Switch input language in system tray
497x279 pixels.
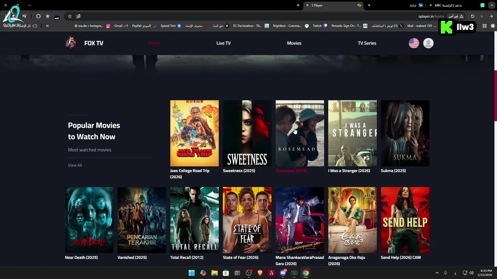point(455,273)
